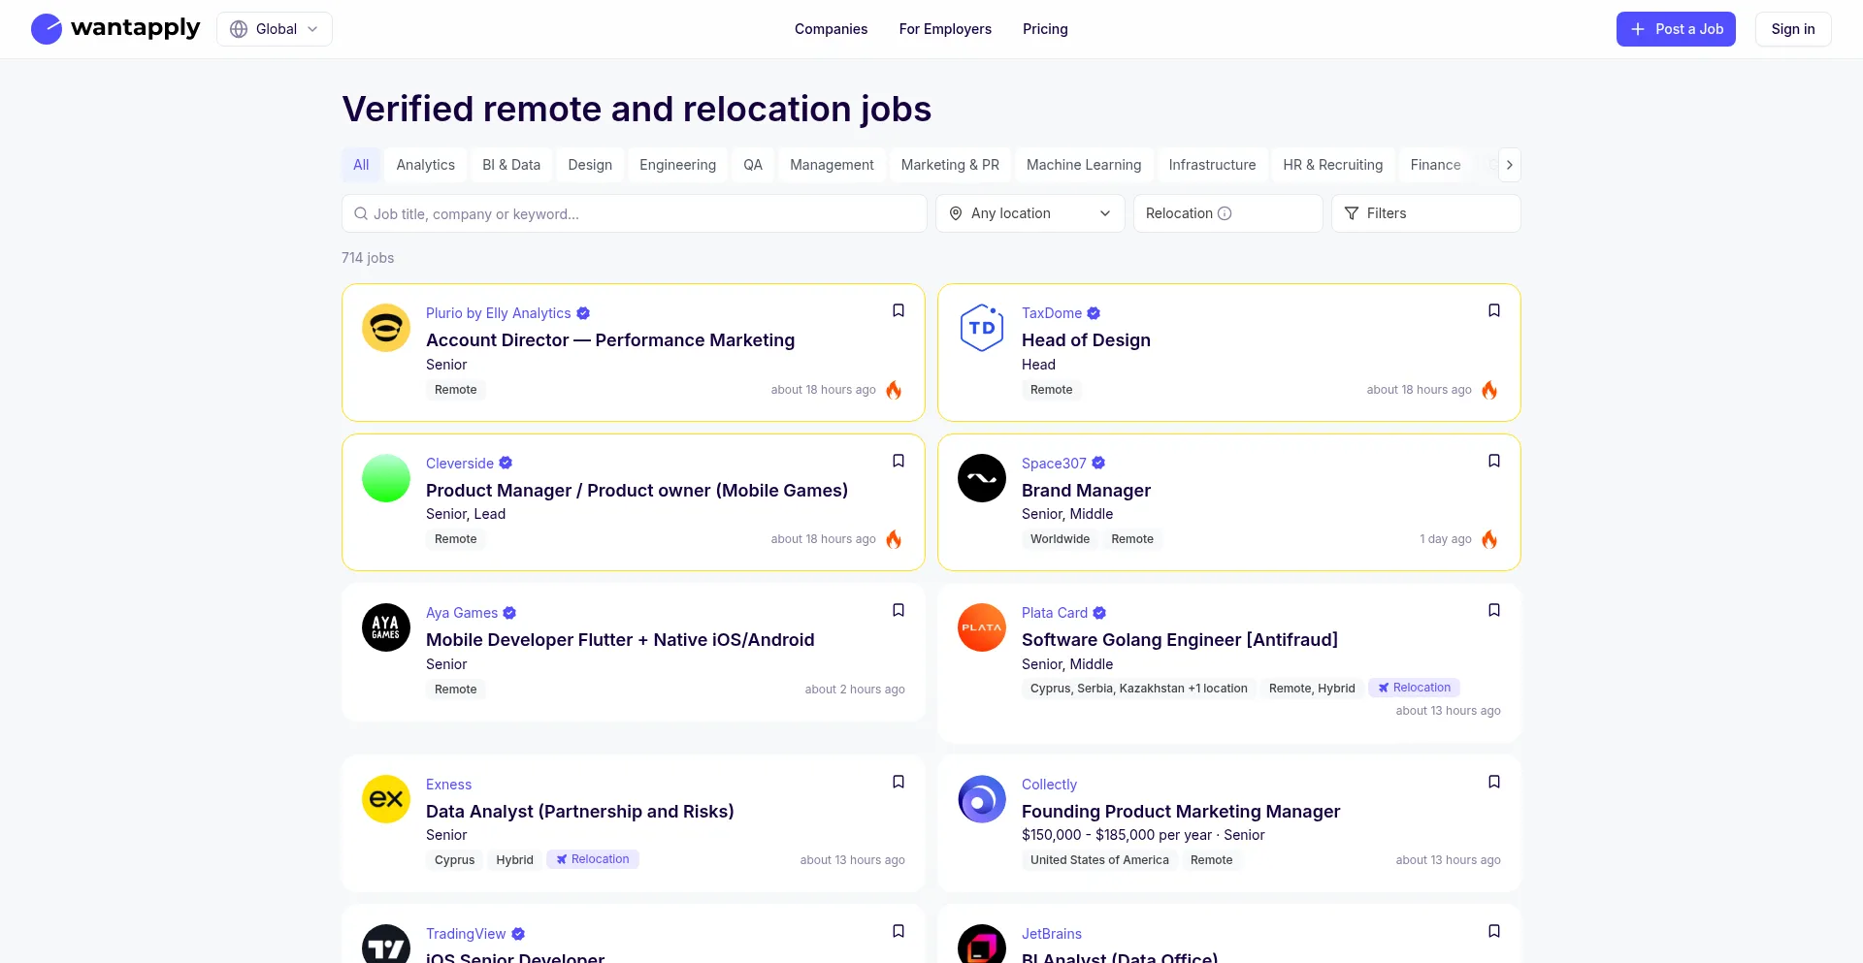Image resolution: width=1863 pixels, height=963 pixels.
Task: Select the Infrastructure category tab
Action: tap(1212, 165)
